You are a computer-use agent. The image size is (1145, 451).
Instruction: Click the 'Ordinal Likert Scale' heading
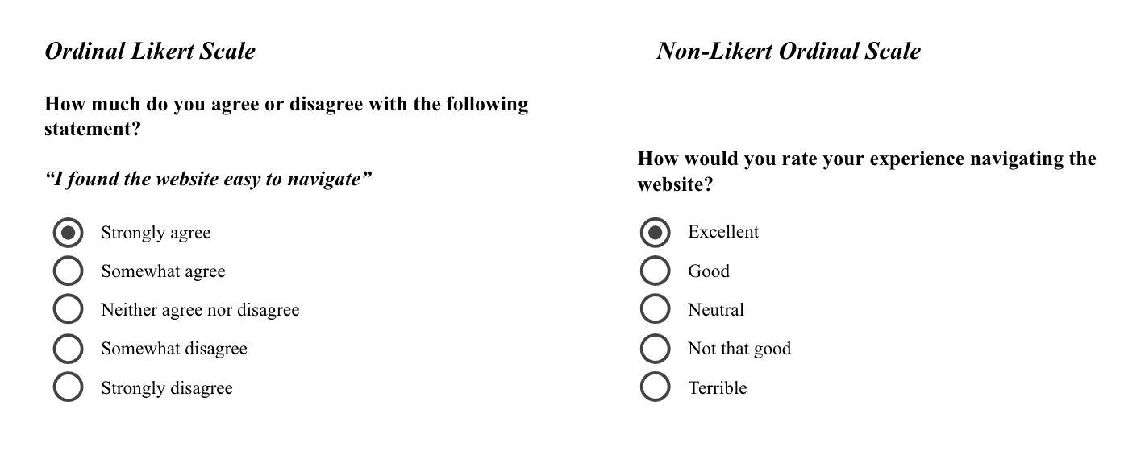pos(150,52)
